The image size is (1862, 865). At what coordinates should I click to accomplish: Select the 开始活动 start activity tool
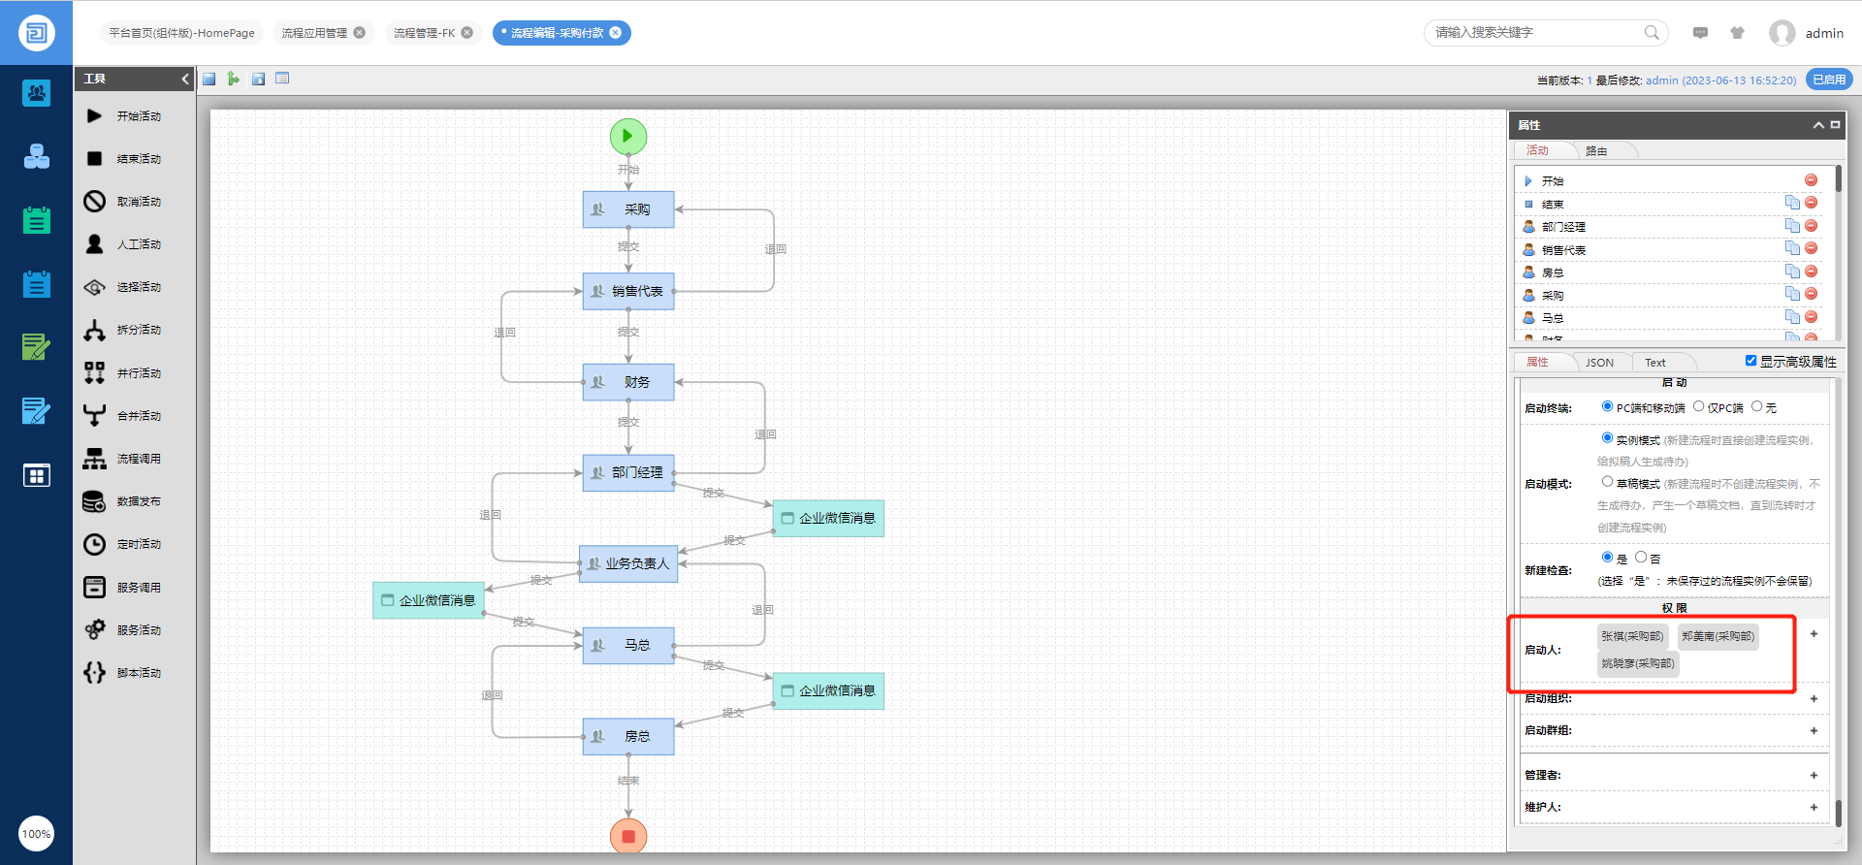(x=138, y=116)
